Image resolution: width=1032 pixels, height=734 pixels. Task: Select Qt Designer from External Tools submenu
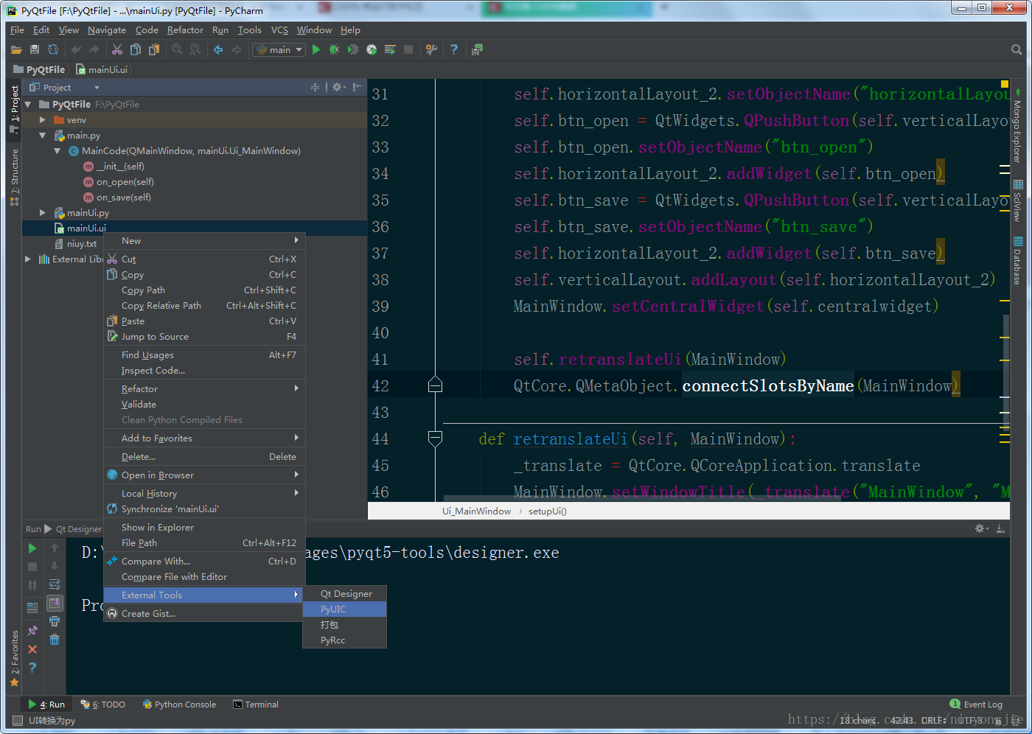[344, 594]
